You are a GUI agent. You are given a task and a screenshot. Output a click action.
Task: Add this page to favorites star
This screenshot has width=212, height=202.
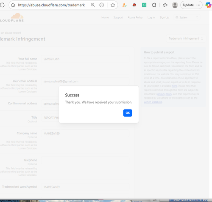(113, 5)
